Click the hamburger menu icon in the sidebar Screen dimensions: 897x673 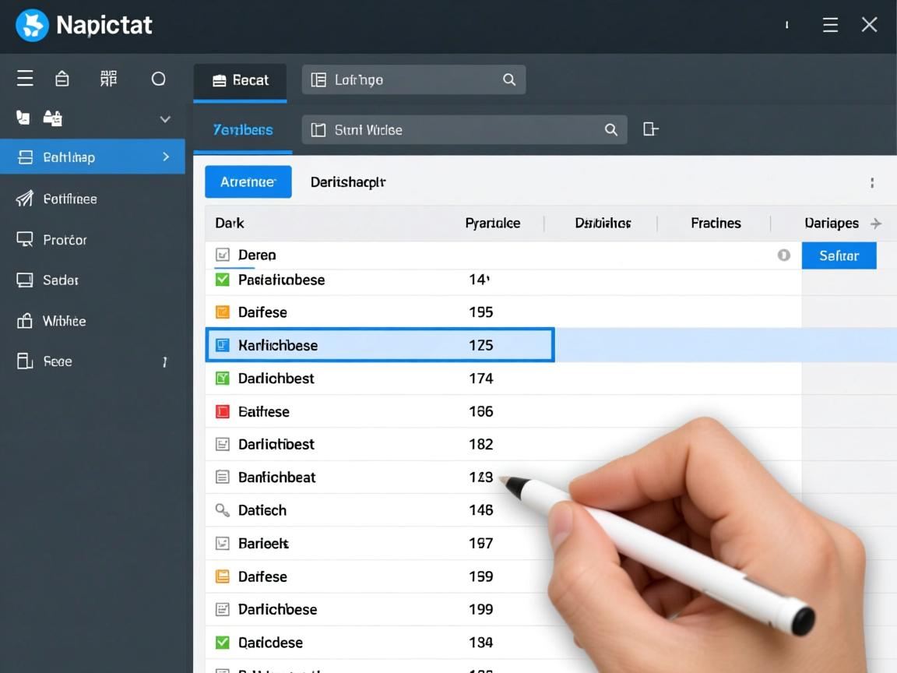coord(25,79)
